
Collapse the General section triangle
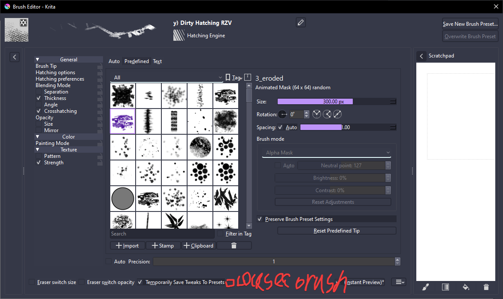pyautogui.click(x=37, y=60)
